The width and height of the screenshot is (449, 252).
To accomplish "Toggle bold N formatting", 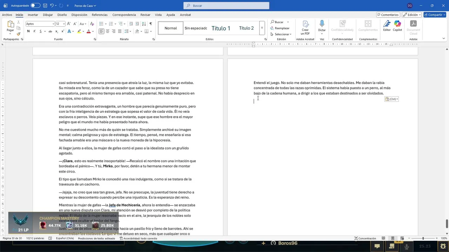I will [x=28, y=31].
